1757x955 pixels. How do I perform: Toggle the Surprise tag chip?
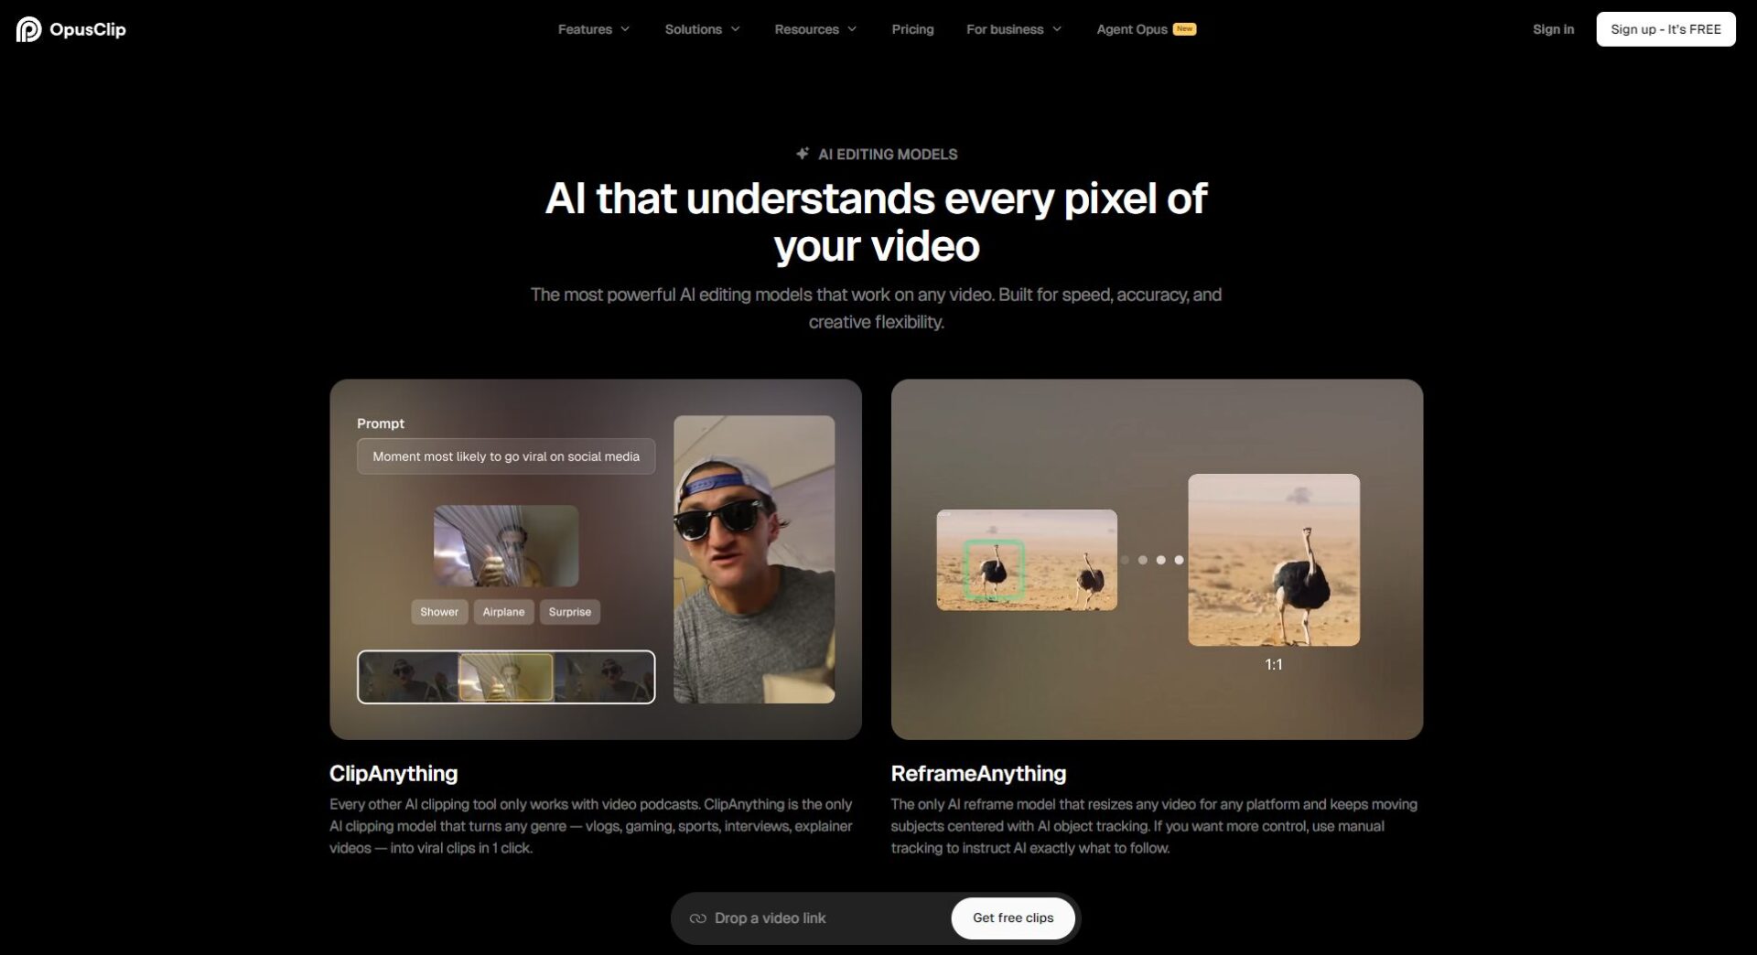(x=569, y=612)
